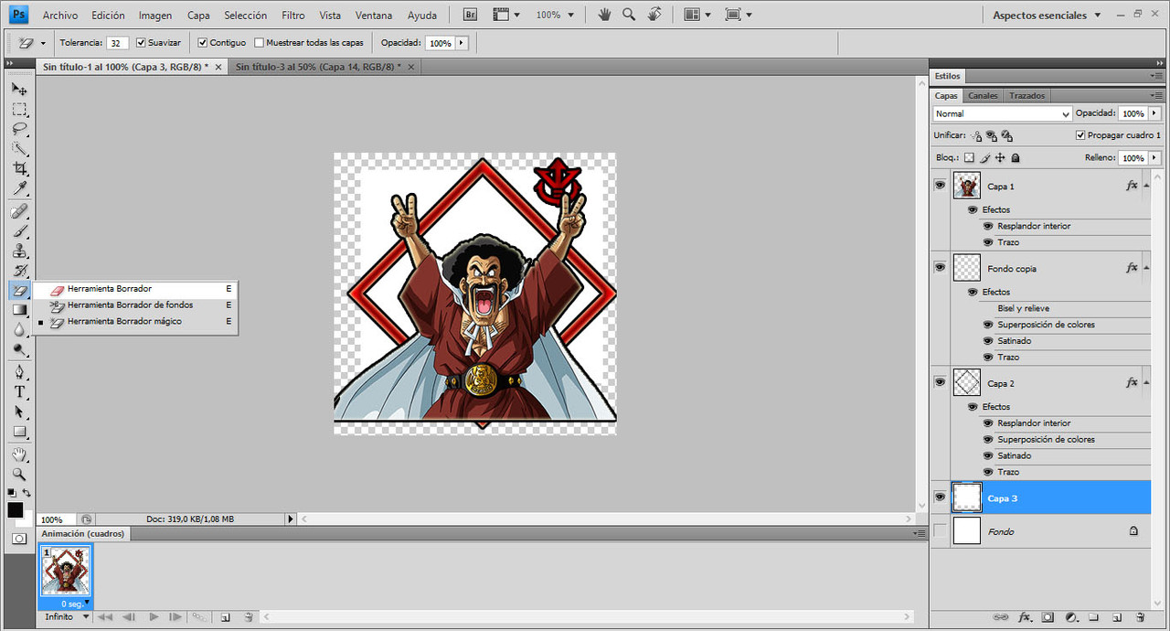Toggle the Contiguo checkbox
The width and height of the screenshot is (1170, 631).
(x=203, y=43)
